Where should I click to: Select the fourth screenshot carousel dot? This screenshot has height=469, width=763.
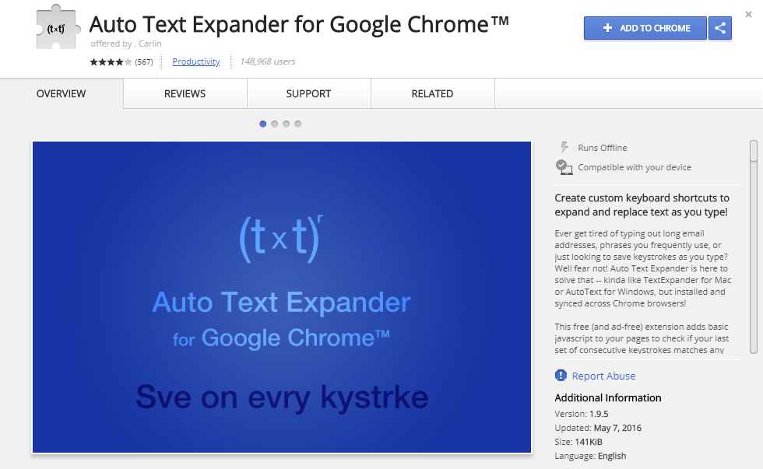(297, 124)
